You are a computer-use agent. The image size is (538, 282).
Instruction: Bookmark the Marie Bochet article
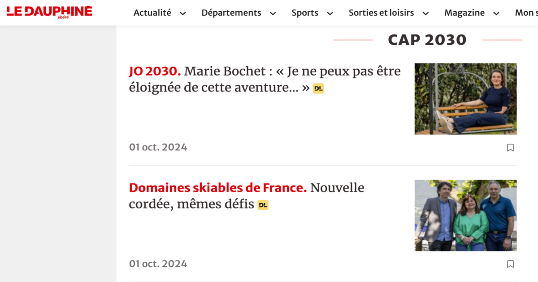click(510, 147)
